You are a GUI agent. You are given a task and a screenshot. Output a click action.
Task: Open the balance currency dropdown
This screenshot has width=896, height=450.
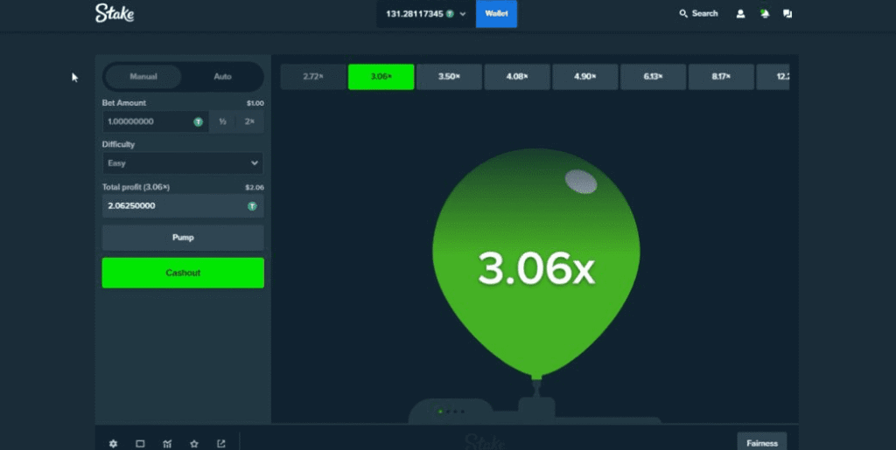point(462,14)
